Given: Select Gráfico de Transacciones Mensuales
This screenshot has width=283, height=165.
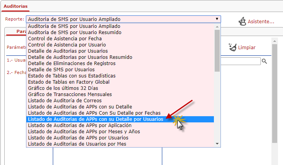Looking at the screenshot, I should pyautogui.click(x=120, y=94).
